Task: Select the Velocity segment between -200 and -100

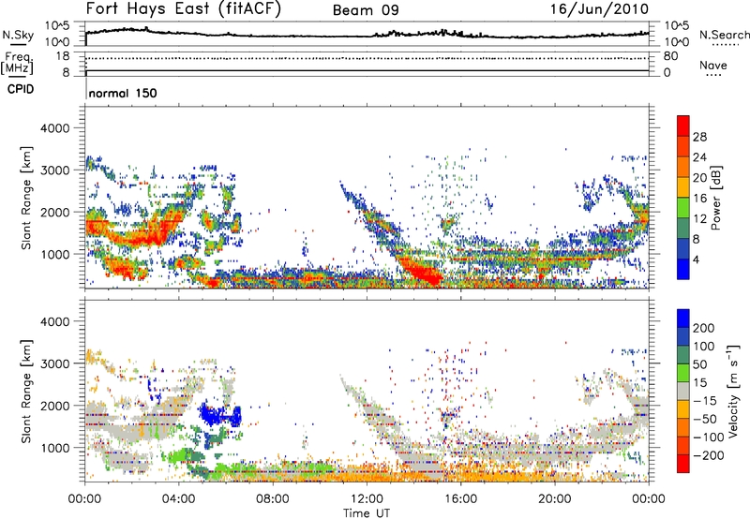Action: click(x=683, y=445)
